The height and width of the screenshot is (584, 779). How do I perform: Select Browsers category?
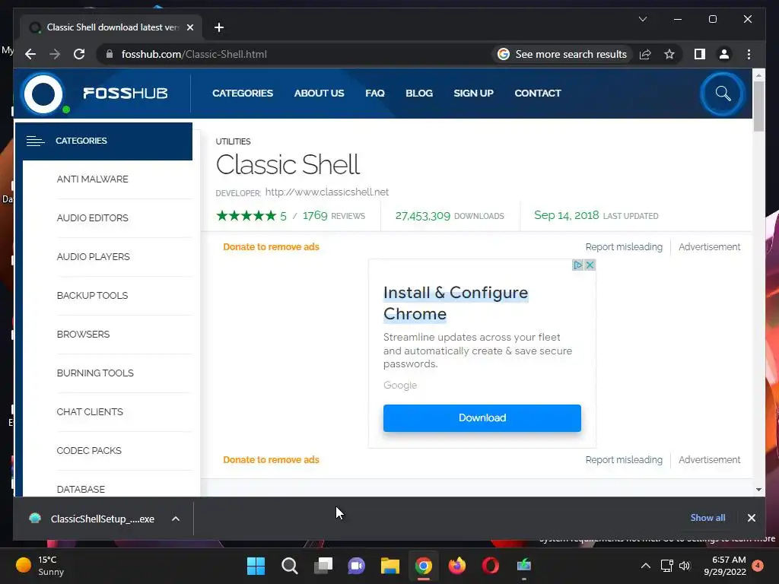tap(83, 335)
